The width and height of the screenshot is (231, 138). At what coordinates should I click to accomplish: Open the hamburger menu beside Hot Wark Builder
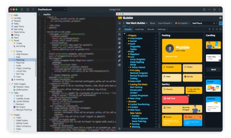coord(120,23)
